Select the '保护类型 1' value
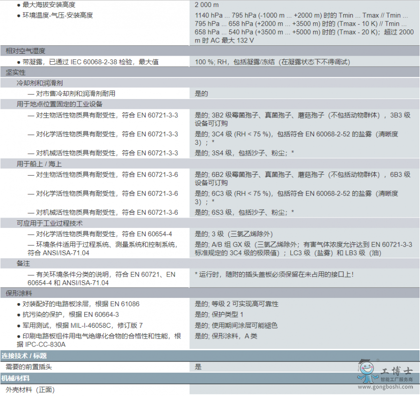The width and height of the screenshot is (420, 396). pos(219,314)
